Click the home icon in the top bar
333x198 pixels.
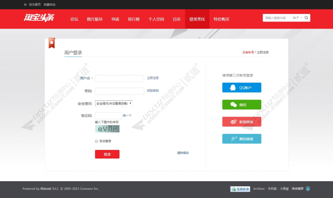pyautogui.click(x=25, y=4)
